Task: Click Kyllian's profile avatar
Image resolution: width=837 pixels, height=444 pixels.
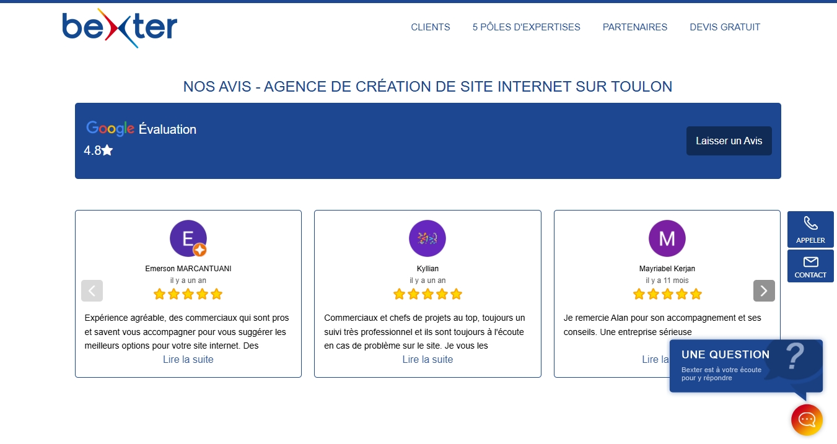Action: coord(427,238)
